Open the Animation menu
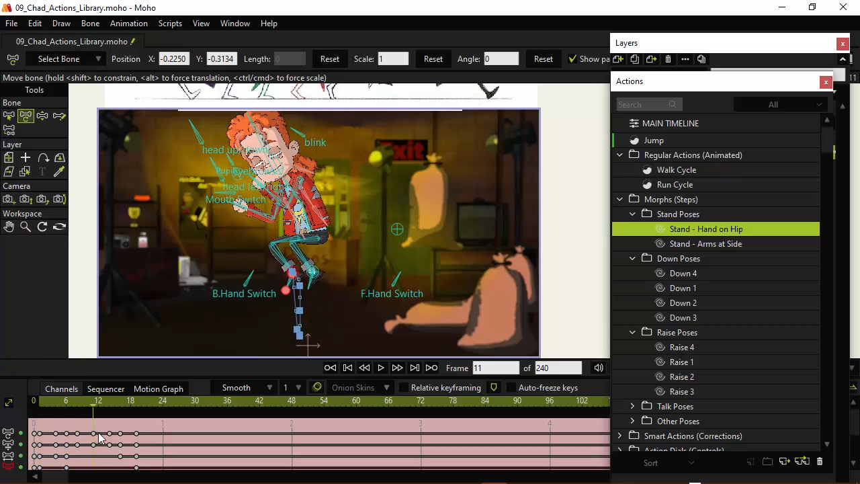 point(128,23)
